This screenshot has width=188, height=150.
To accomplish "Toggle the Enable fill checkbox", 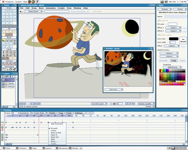I will 159,20.
